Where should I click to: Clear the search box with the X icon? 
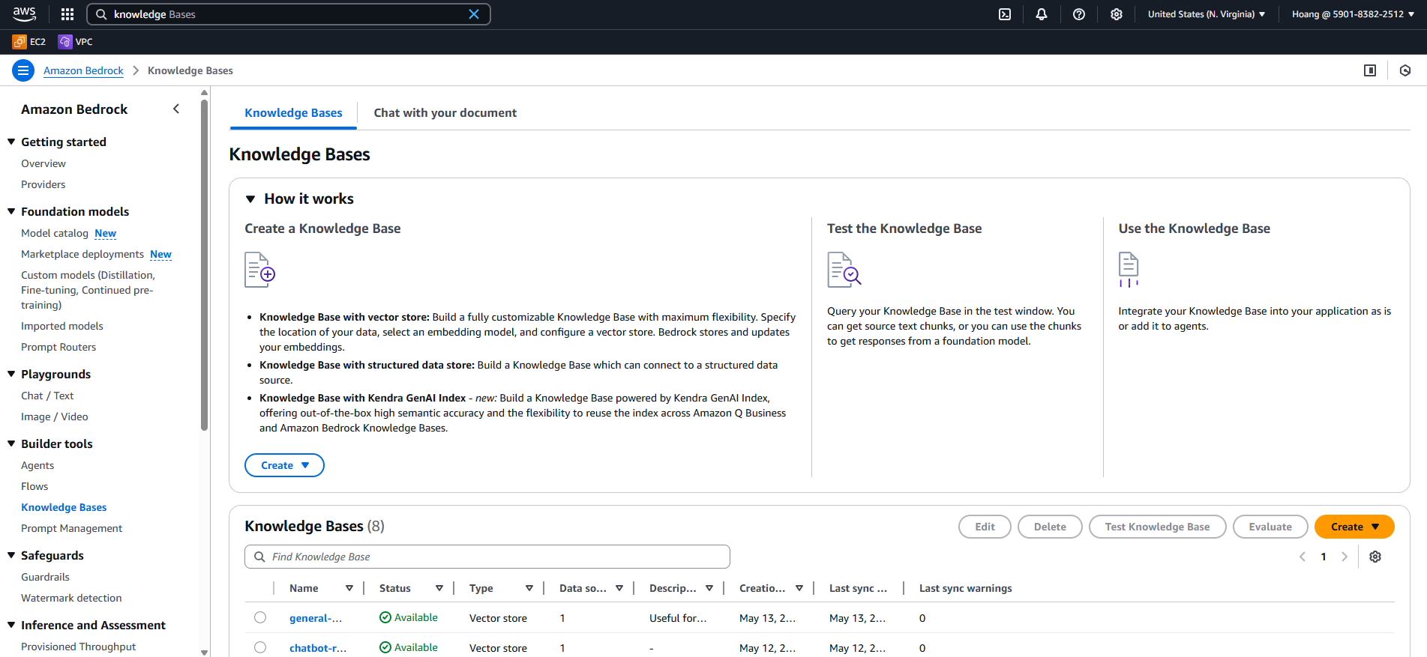pos(474,14)
